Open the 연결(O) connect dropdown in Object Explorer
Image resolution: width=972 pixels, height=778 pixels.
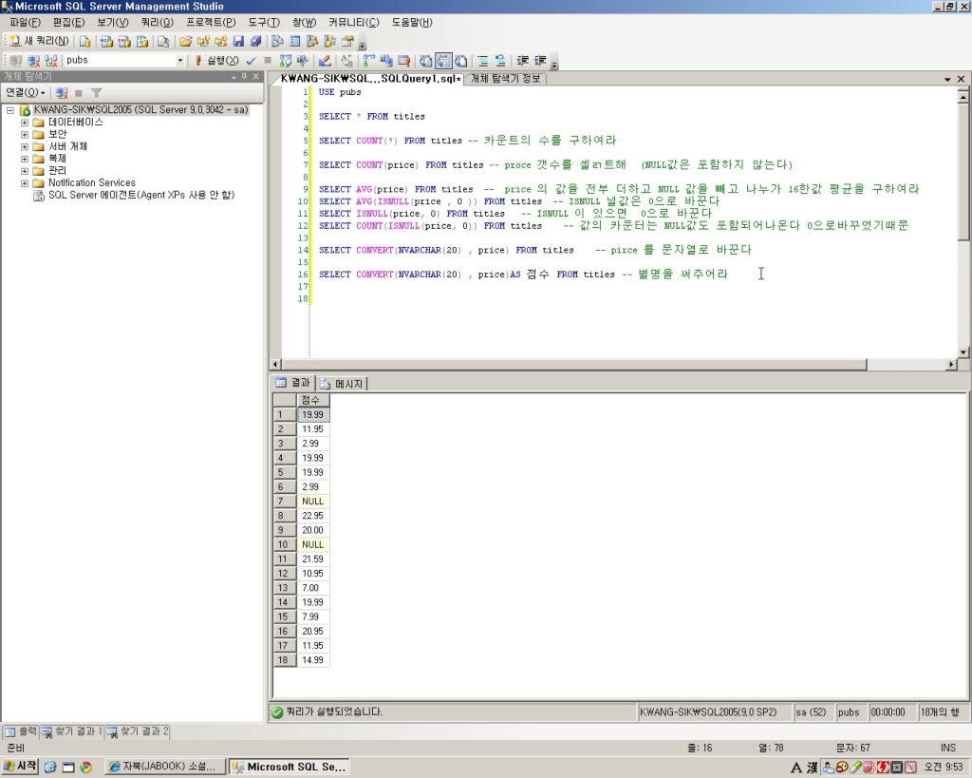tap(26, 92)
